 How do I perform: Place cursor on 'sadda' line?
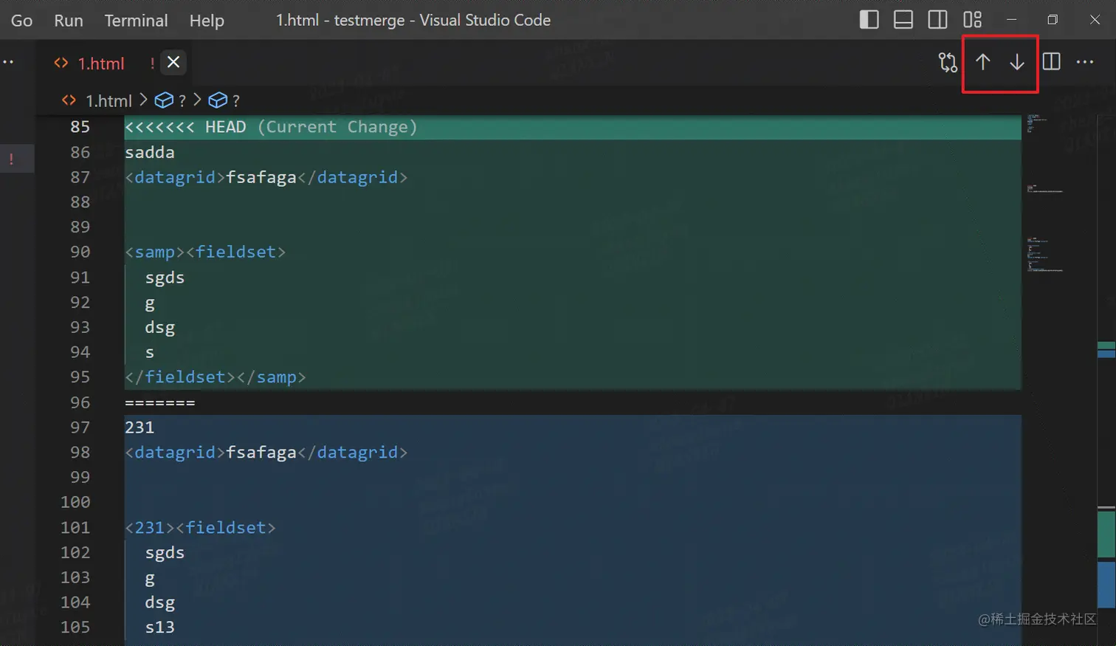tap(150, 152)
